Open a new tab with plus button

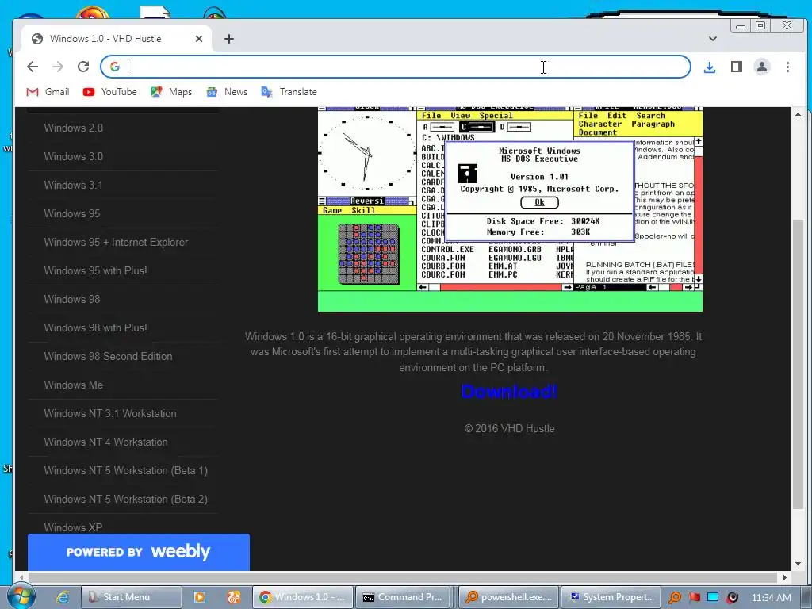(x=229, y=39)
